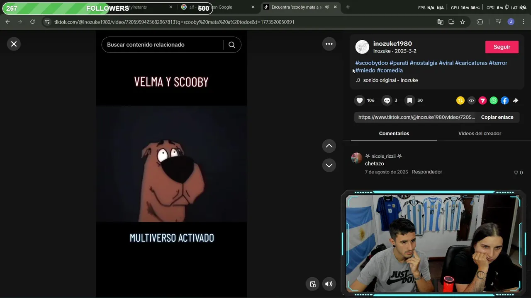Open Chrome three-dot menu
The height and width of the screenshot is (298, 531).
pos(523,22)
